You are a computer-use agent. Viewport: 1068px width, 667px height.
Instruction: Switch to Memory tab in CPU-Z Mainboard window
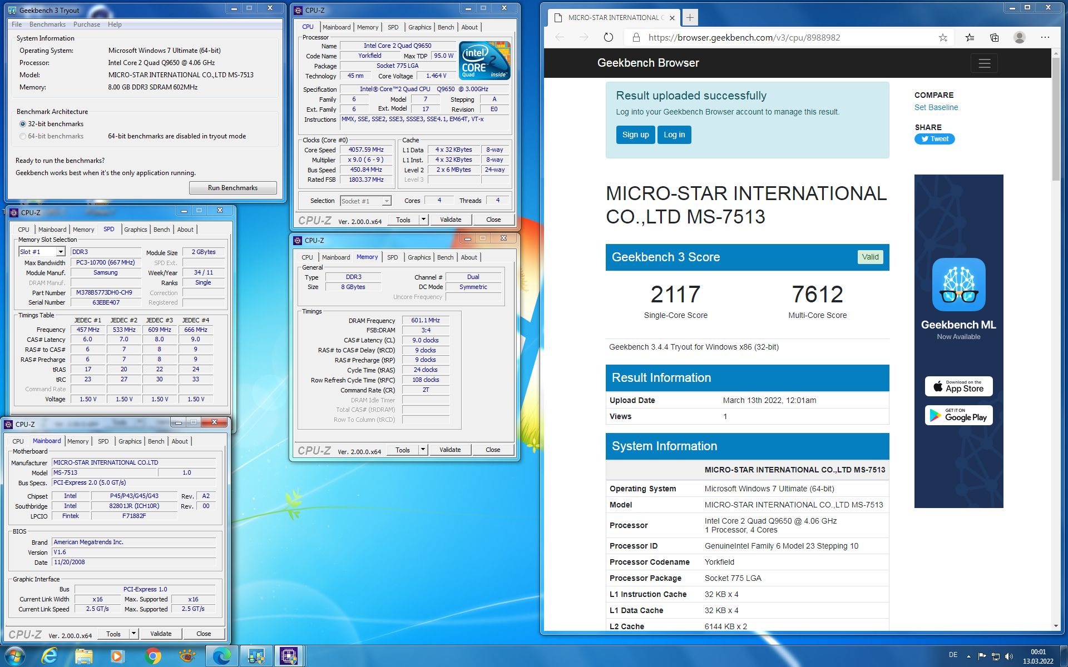[x=78, y=441]
